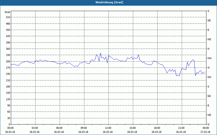Click the 0 y-axis origin value
This screenshot has width=217, height=135.
[x=9, y=124]
